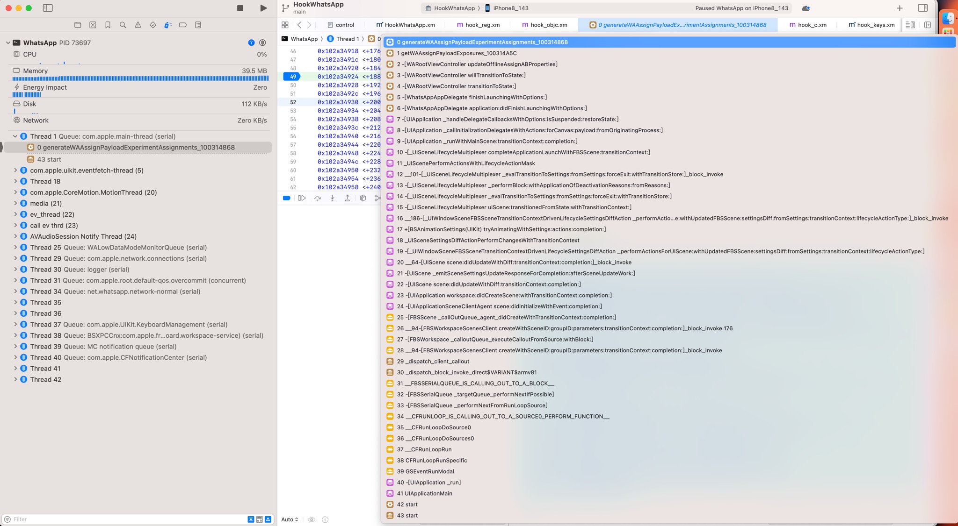This screenshot has width=958, height=526.
Task: Switch to the control tab
Action: coord(341,25)
